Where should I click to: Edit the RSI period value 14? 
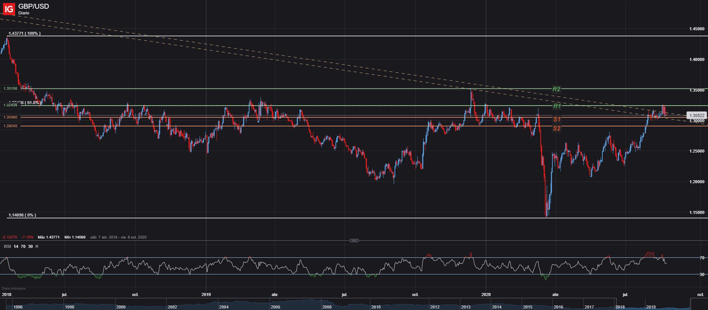tap(16, 246)
